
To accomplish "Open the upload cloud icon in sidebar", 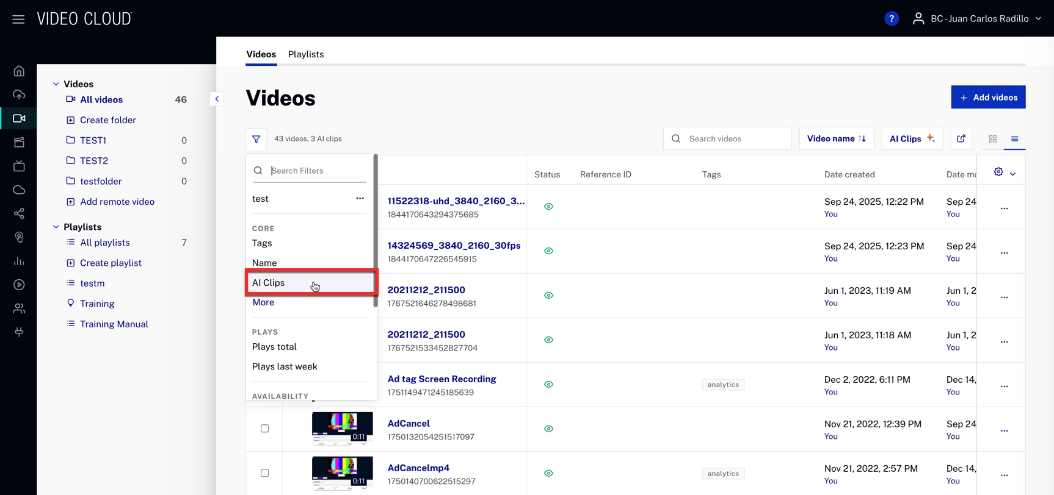I will pyautogui.click(x=19, y=95).
